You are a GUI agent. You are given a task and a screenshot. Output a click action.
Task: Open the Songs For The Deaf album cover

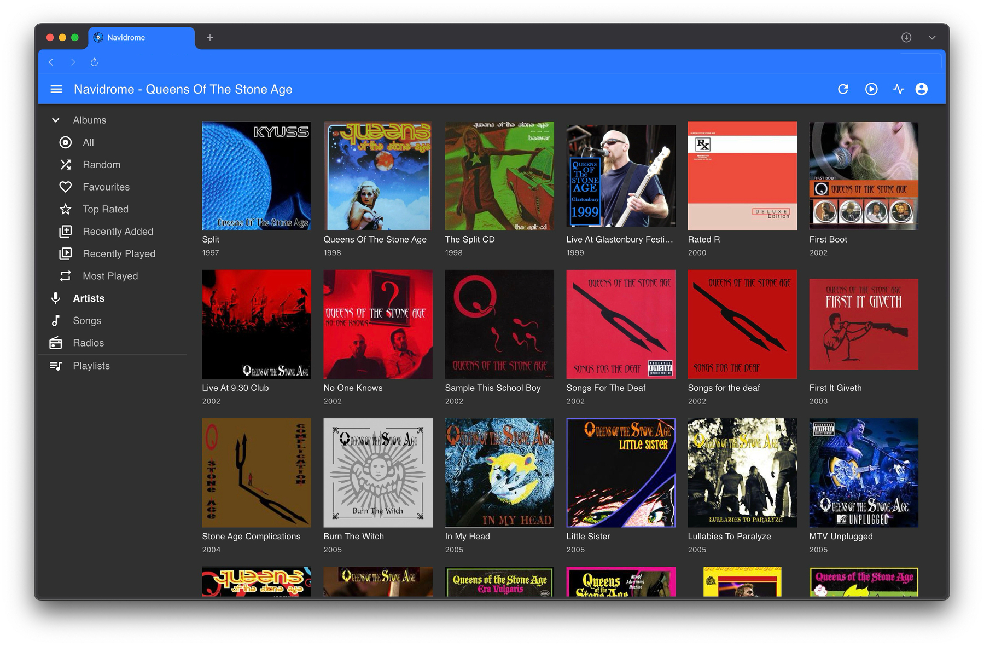(x=620, y=324)
